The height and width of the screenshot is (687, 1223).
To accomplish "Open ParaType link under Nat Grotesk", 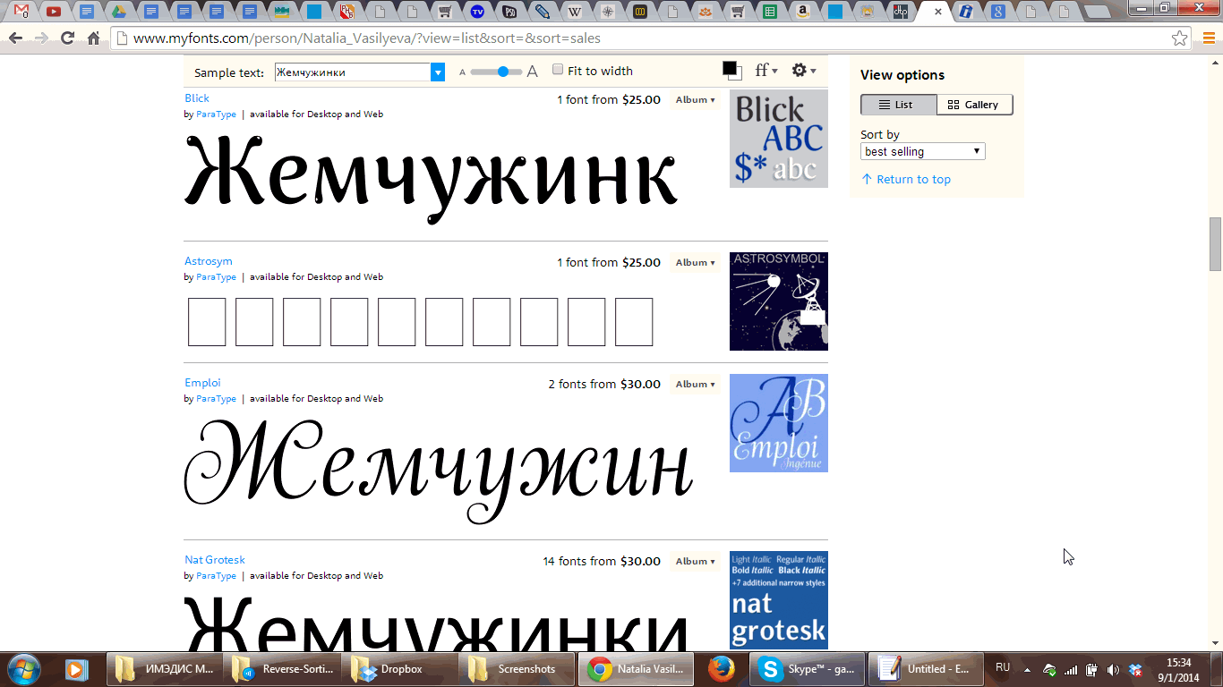I will tap(217, 576).
